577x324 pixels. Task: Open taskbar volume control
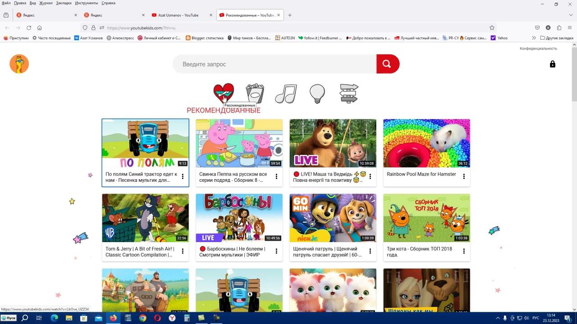pos(526,318)
